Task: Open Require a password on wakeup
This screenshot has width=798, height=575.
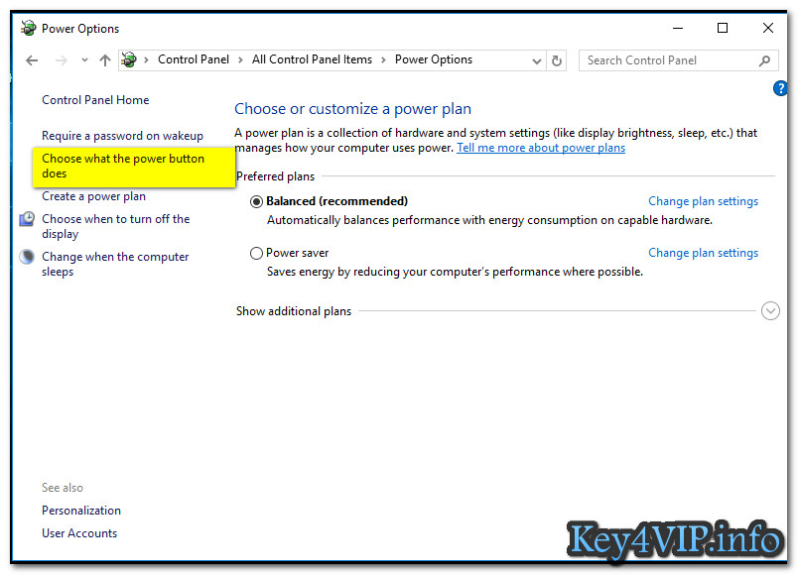Action: pos(123,136)
